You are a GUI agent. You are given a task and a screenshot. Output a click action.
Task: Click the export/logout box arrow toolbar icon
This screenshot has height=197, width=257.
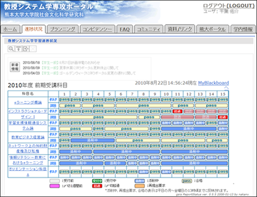[26, 49]
